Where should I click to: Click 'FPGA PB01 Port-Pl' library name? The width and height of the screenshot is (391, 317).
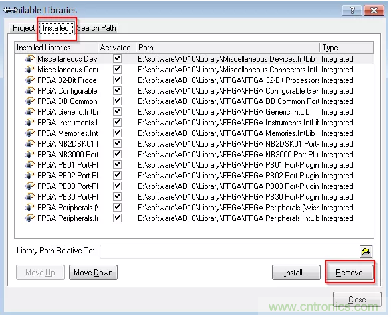coord(68,165)
